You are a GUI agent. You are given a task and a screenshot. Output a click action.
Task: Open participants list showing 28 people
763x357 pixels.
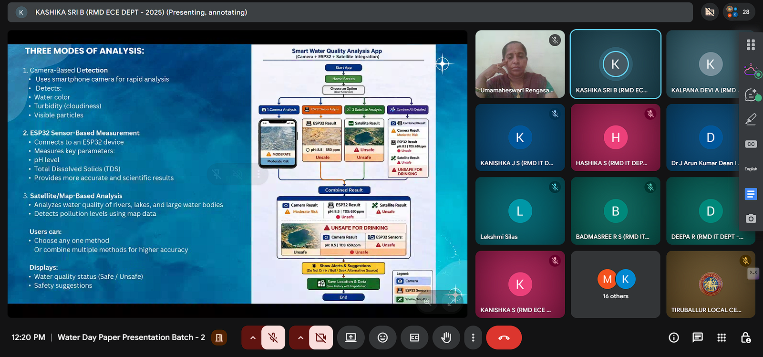pos(739,12)
